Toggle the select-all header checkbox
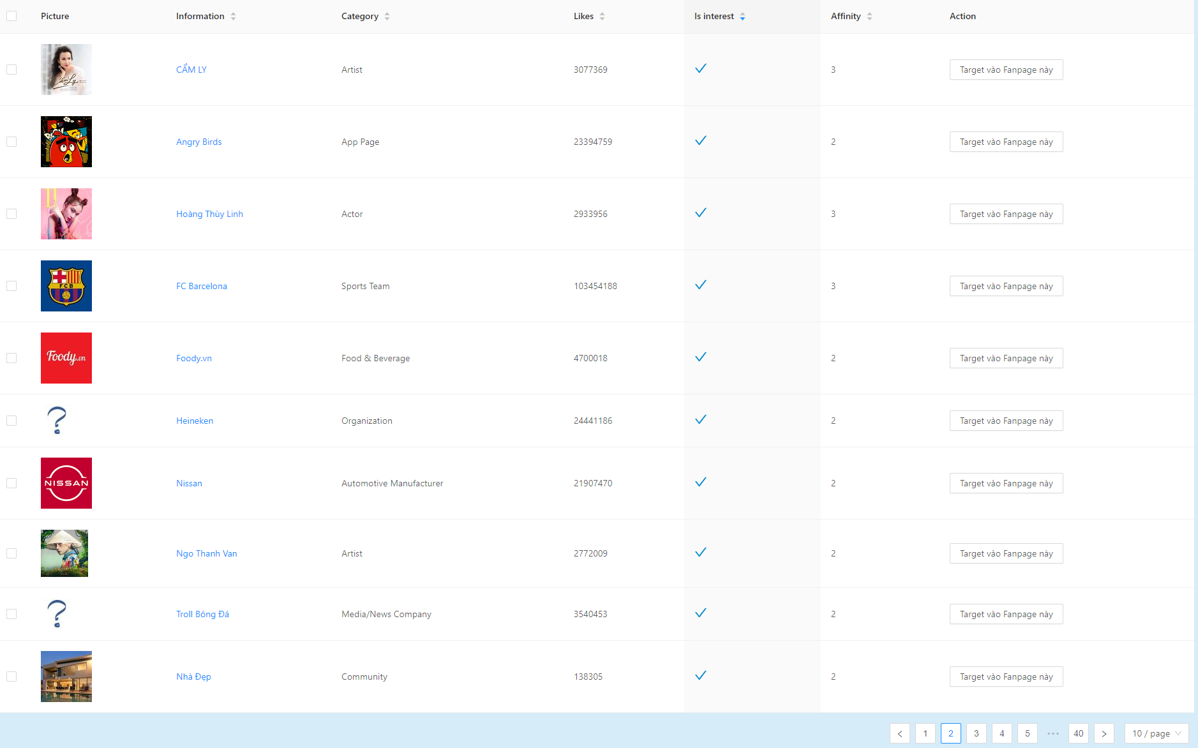The height and width of the screenshot is (748, 1198). [11, 16]
